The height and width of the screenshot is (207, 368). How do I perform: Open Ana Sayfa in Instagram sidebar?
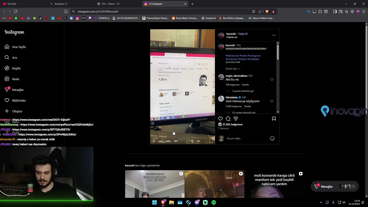(x=15, y=47)
